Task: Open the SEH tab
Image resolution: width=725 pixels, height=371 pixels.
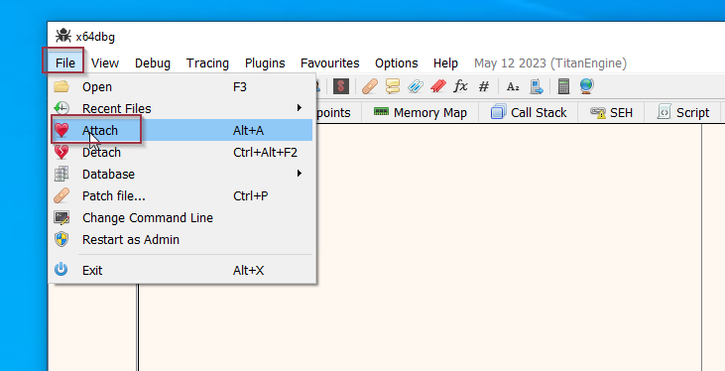Action: click(x=611, y=112)
